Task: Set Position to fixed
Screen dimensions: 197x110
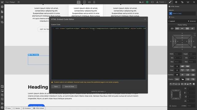Action: pos(193,79)
